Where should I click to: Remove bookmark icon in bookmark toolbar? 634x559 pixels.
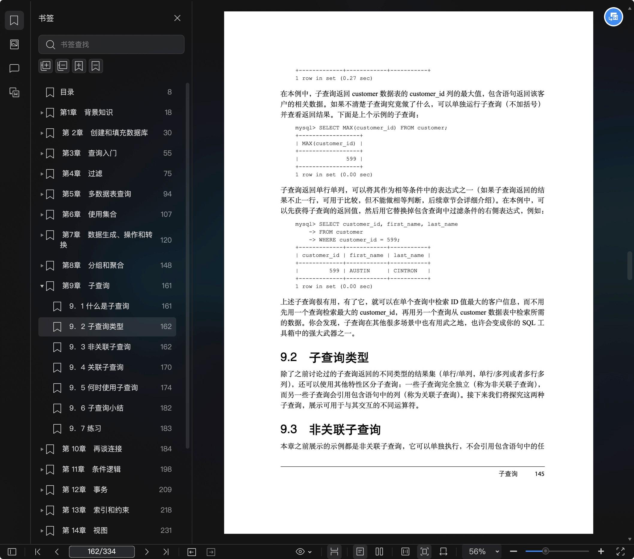pos(96,66)
